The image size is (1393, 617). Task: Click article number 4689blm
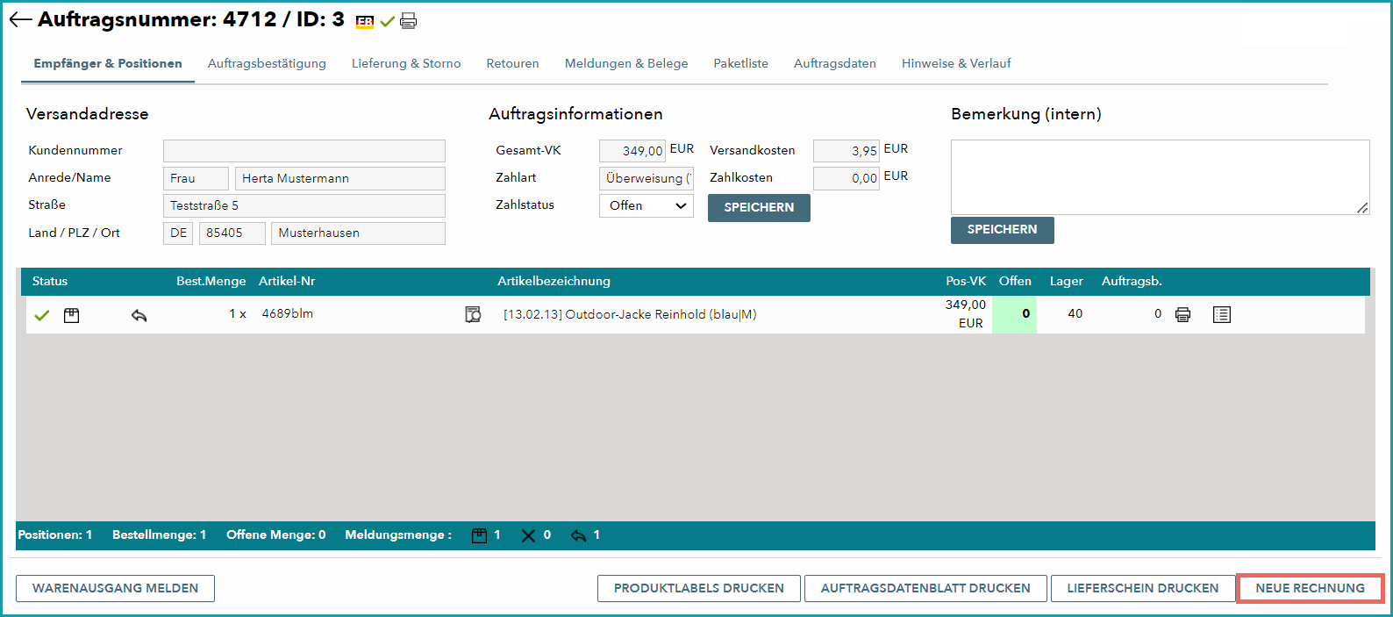coord(288,314)
